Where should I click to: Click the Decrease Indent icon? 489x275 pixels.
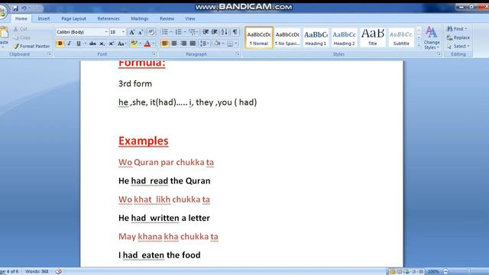click(206, 32)
